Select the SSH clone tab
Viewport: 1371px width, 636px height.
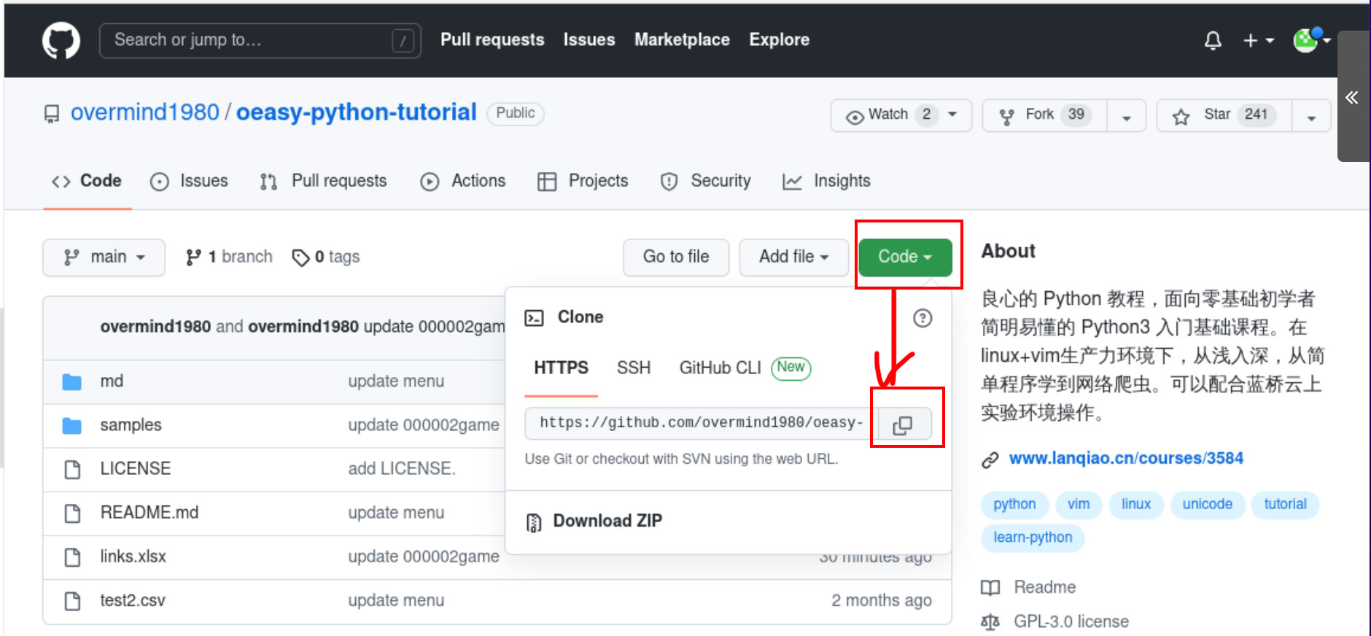pos(634,368)
